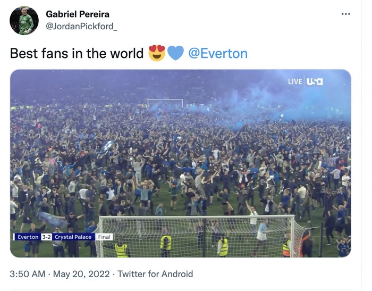
Task: Open the 3:50 AM tweet timestamp
Action: point(27,275)
